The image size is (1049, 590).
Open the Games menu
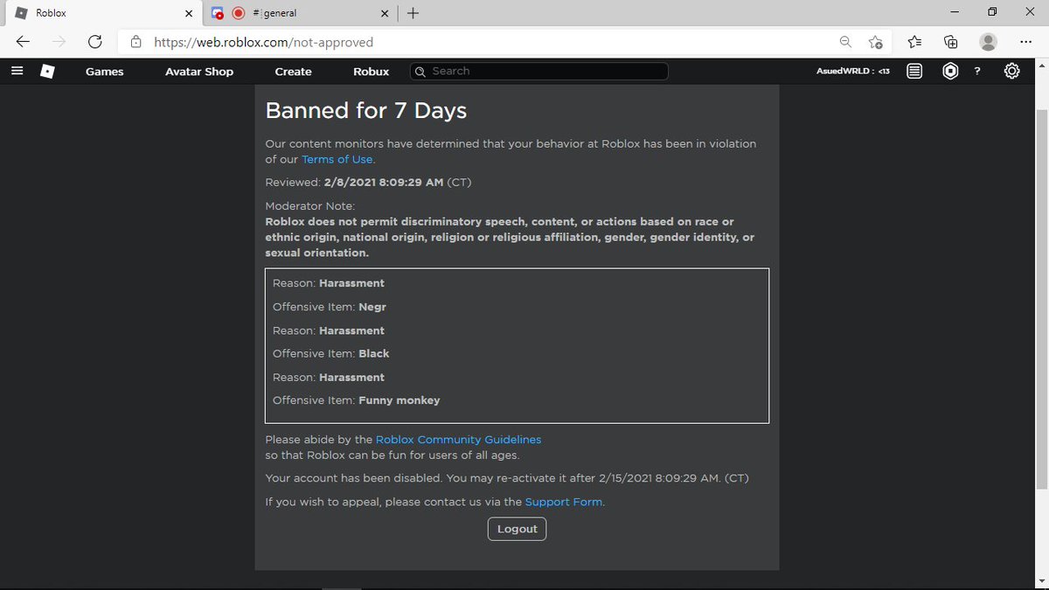(x=105, y=72)
